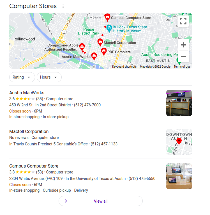Select the PDF Complete map pin

pyautogui.click(x=104, y=52)
